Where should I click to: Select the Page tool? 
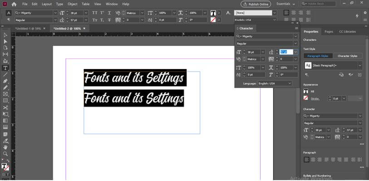click(x=5, y=48)
